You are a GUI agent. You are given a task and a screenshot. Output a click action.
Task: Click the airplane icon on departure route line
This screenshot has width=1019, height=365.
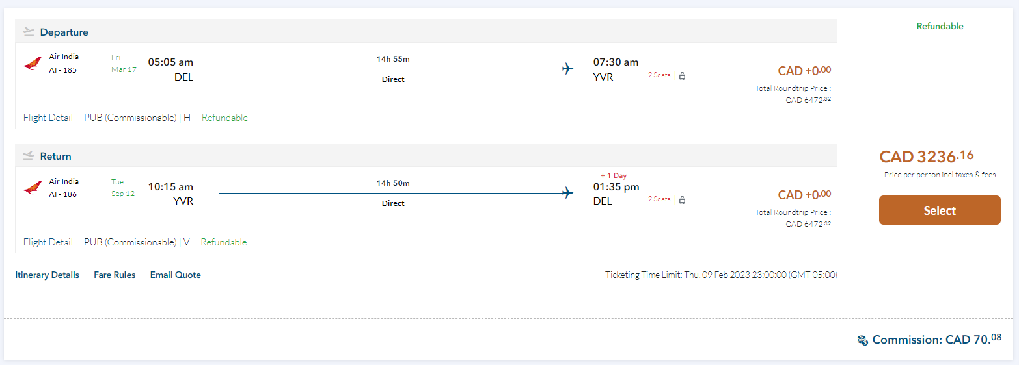coord(567,69)
